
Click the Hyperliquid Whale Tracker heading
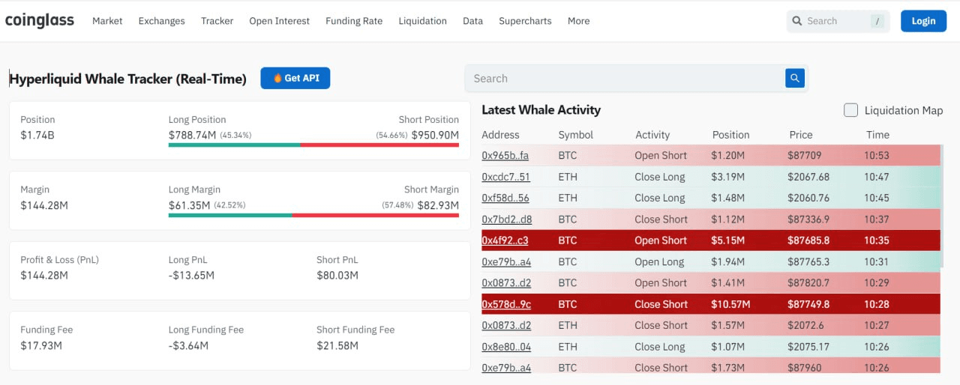[x=127, y=79]
